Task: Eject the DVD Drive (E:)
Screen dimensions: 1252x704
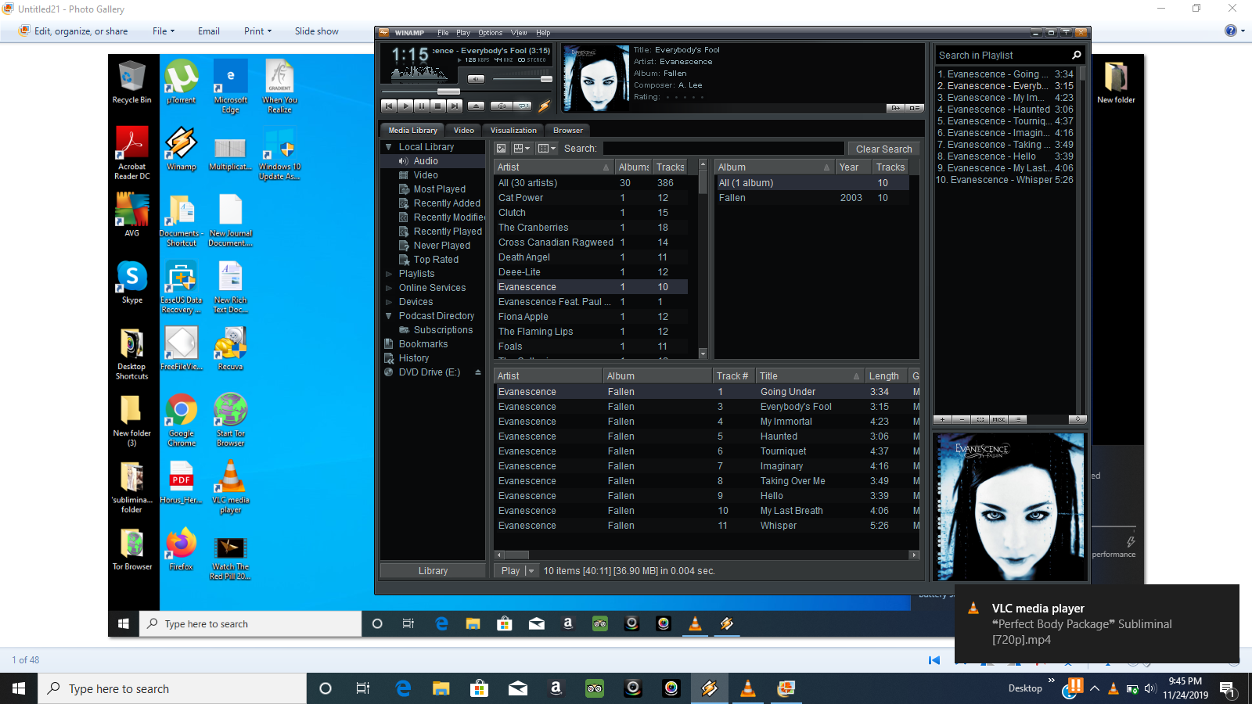Action: tap(478, 372)
